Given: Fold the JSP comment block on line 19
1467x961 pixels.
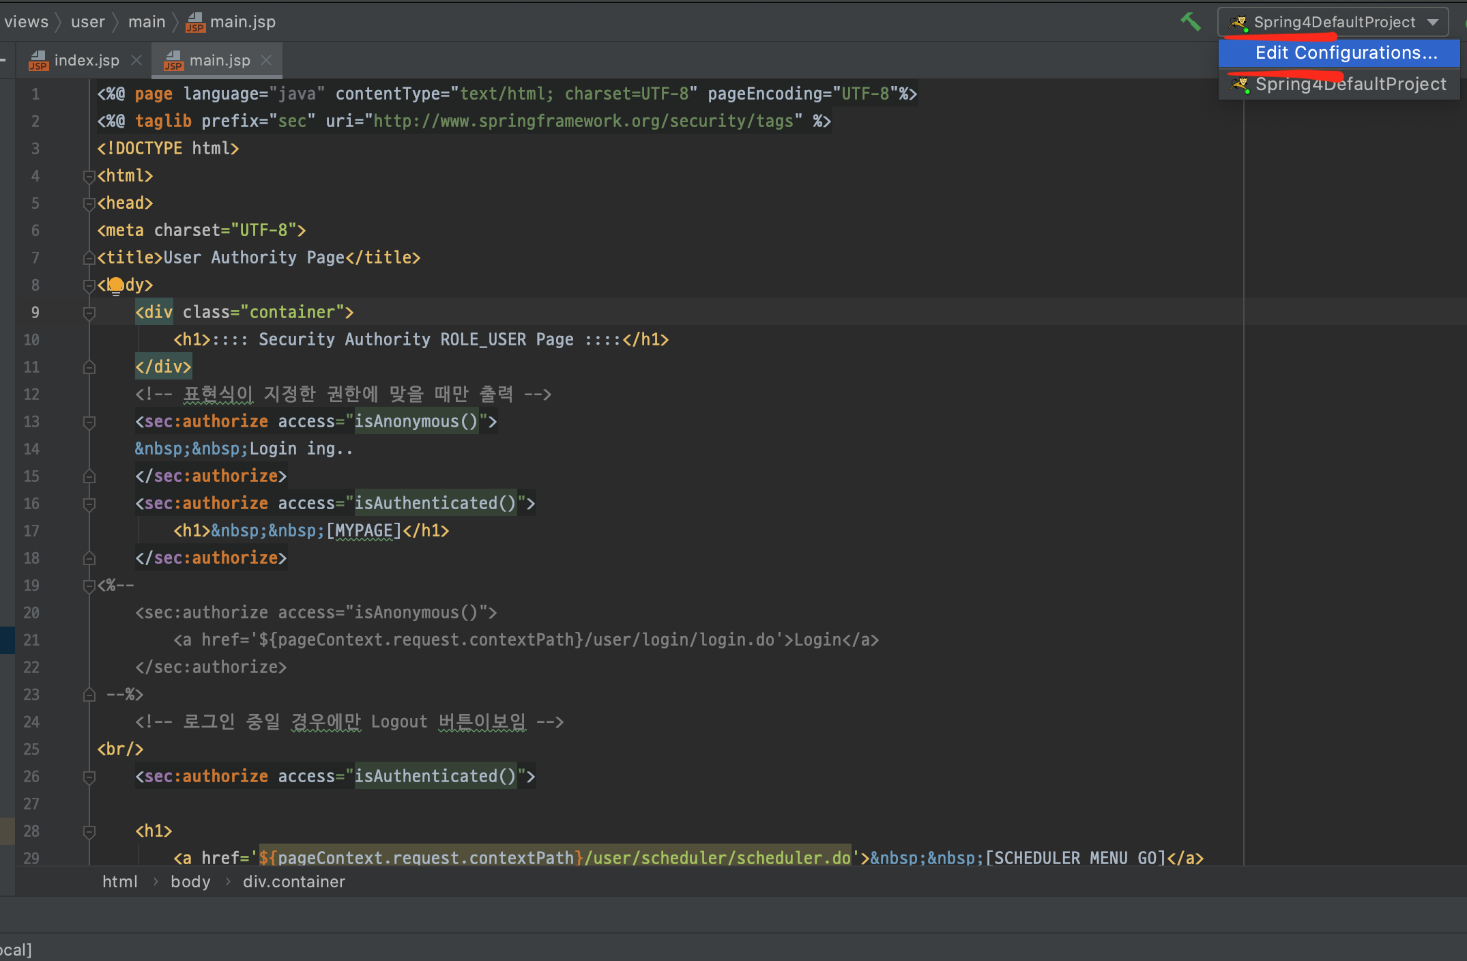Looking at the screenshot, I should (x=89, y=586).
